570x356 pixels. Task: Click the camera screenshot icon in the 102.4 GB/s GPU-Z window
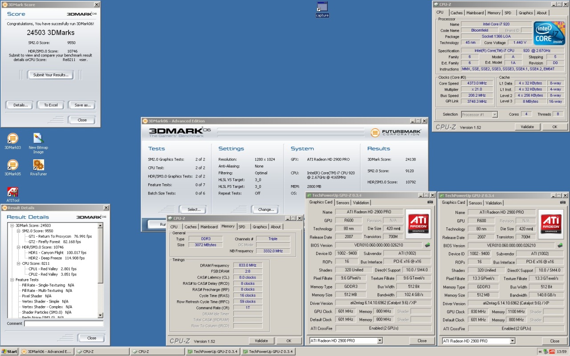[430, 202]
